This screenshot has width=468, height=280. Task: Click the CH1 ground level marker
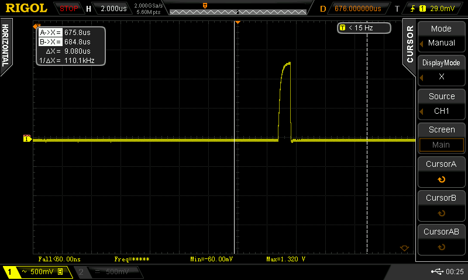point(26,139)
